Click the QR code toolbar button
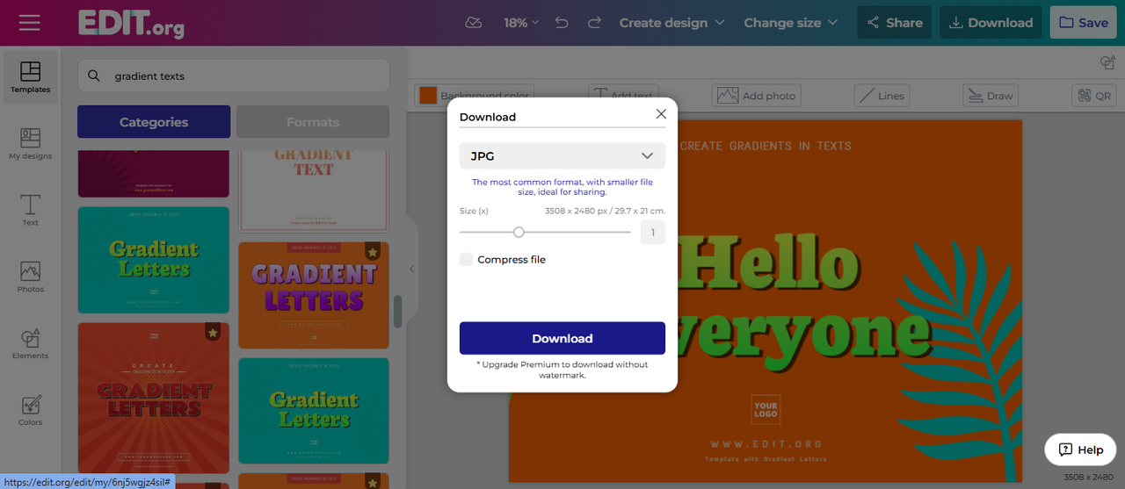Screen dimensions: 1125x489 coord(1094,96)
